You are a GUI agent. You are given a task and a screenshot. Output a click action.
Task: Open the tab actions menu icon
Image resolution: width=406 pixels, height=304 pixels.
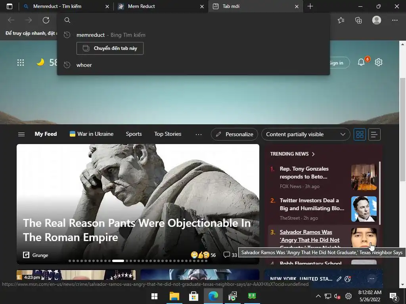point(10,6)
